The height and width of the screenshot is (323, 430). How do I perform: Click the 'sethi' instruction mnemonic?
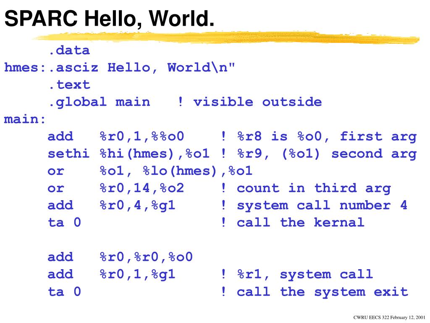[x=68, y=154]
